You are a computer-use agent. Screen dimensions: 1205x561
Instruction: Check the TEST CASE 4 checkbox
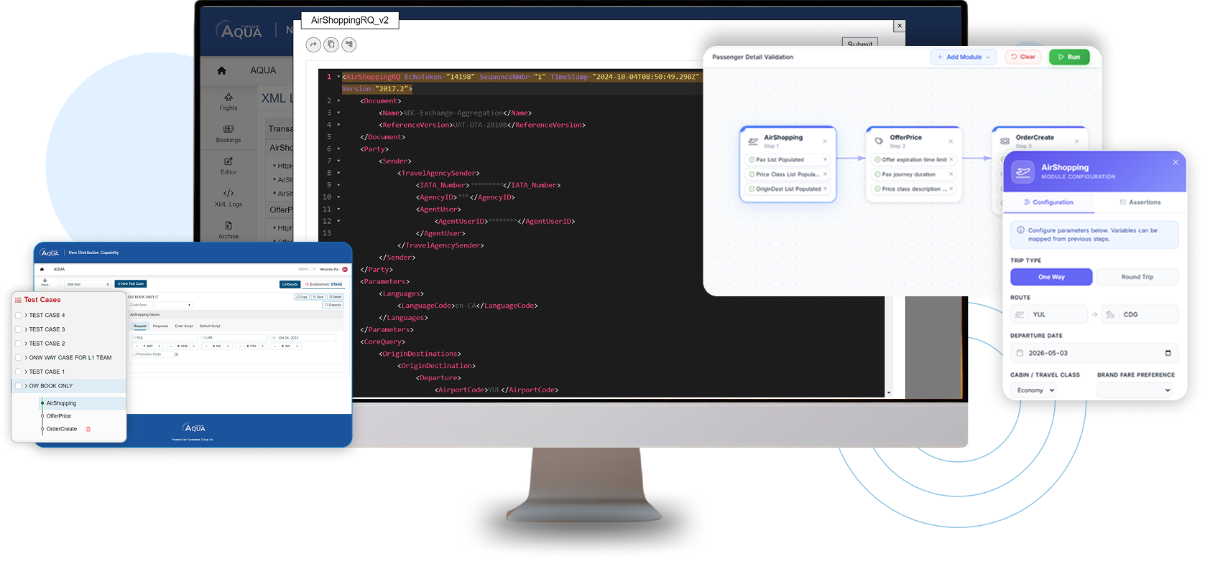coord(19,316)
